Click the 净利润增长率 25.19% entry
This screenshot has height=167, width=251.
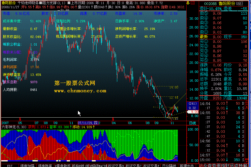click(x=135, y=29)
